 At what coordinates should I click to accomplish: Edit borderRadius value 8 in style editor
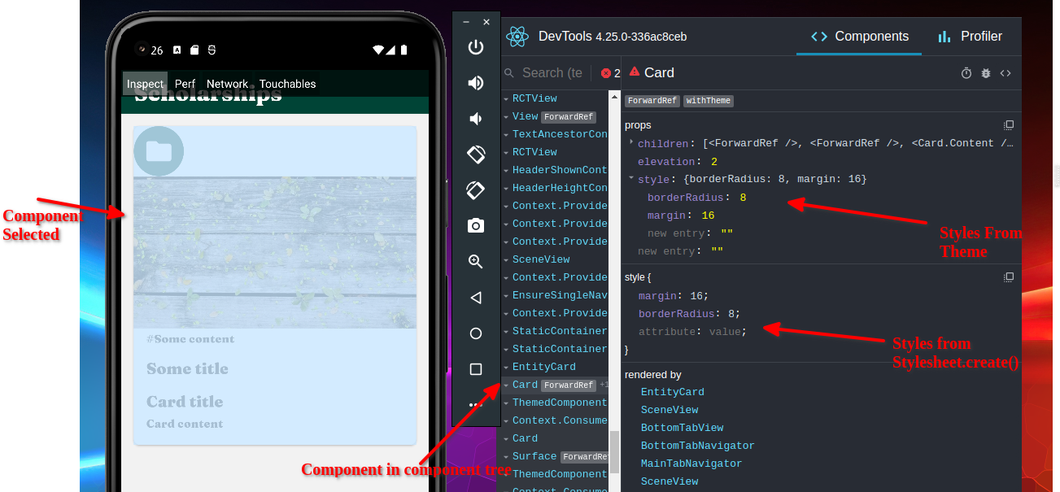pyautogui.click(x=731, y=314)
